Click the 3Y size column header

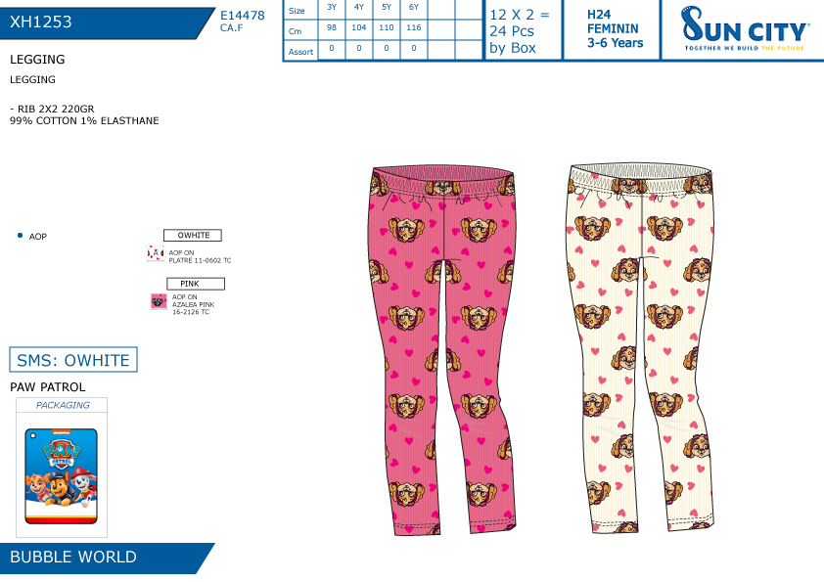click(x=332, y=8)
